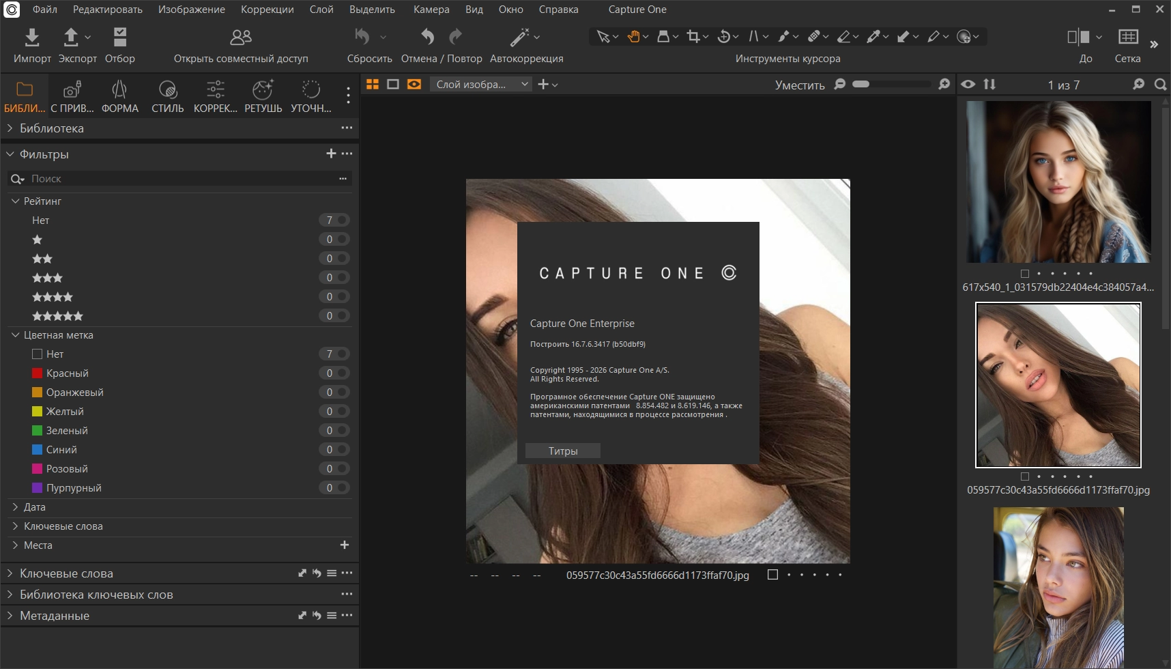
Task: Click the Reset (Сбросить) icon
Action: pos(362,37)
